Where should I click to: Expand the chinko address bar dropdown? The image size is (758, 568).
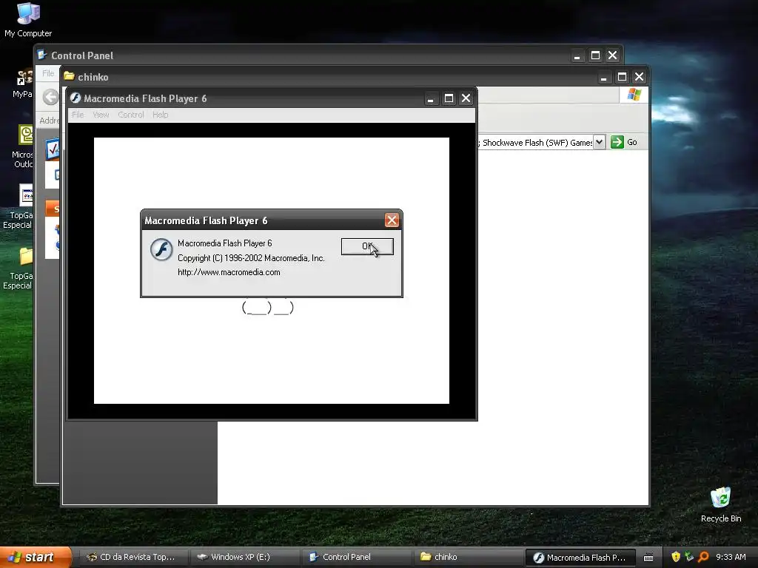coord(599,142)
